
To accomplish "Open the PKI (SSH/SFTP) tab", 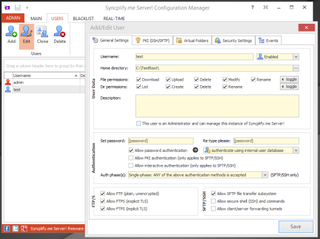I will [x=153, y=40].
